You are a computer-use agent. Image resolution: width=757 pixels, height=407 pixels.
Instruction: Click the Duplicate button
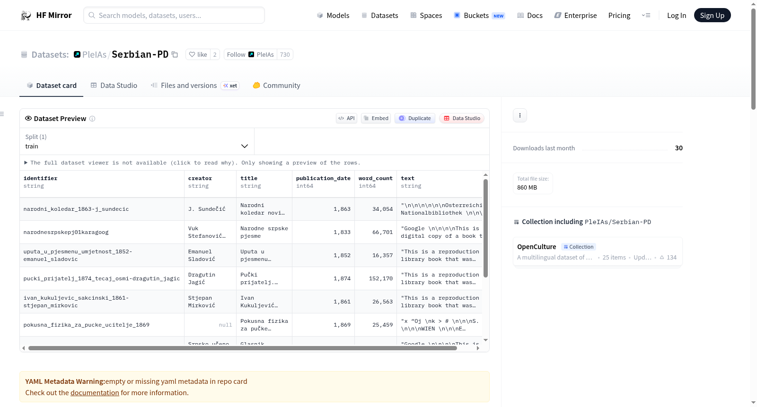coord(415,118)
